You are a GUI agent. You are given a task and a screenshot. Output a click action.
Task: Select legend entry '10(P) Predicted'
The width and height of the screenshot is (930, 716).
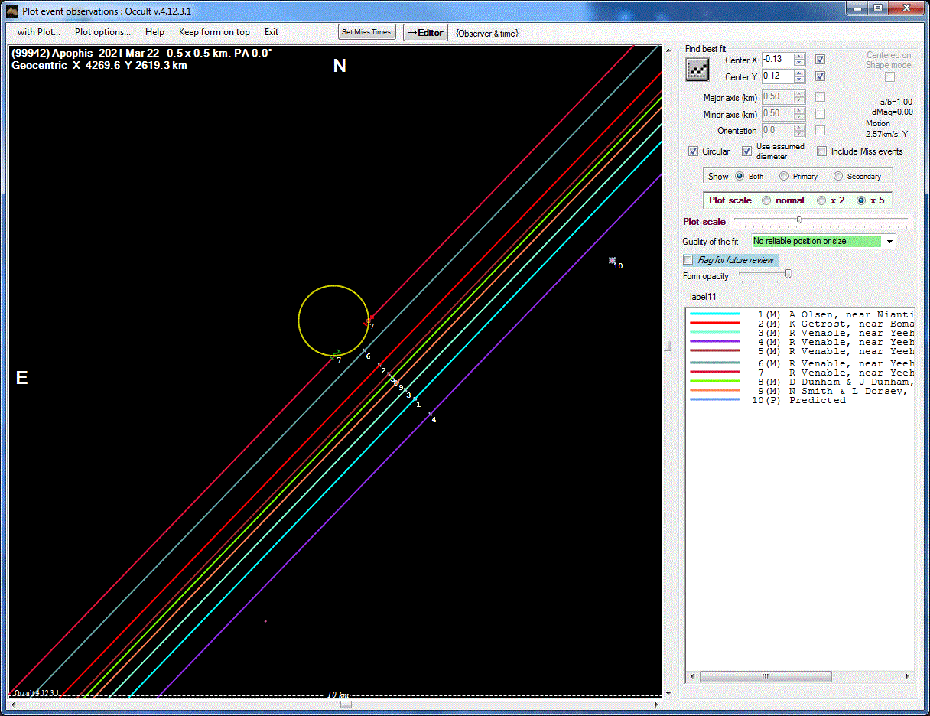coord(799,400)
